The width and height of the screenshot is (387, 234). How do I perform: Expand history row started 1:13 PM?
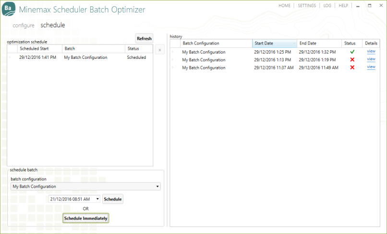tap(173, 60)
